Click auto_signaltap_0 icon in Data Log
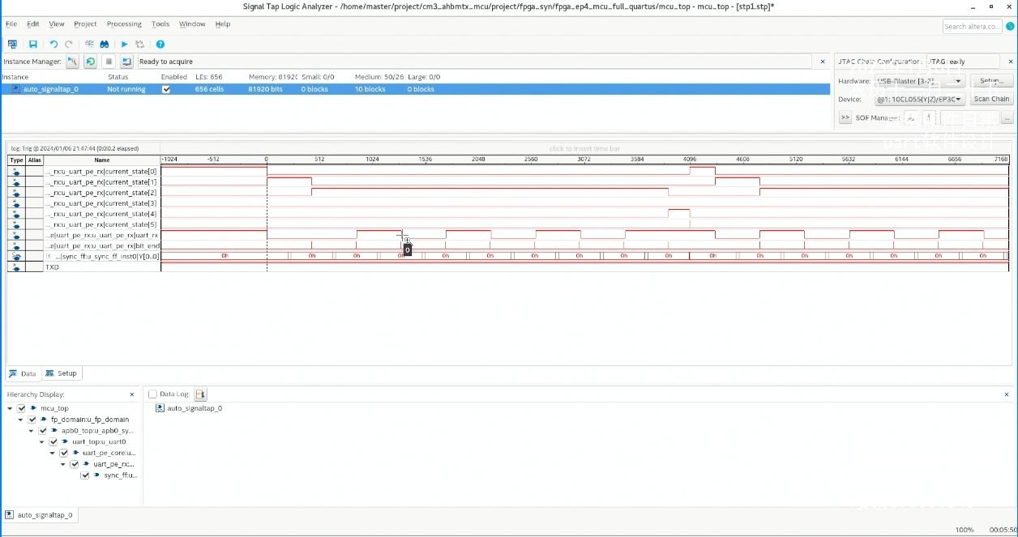 160,408
